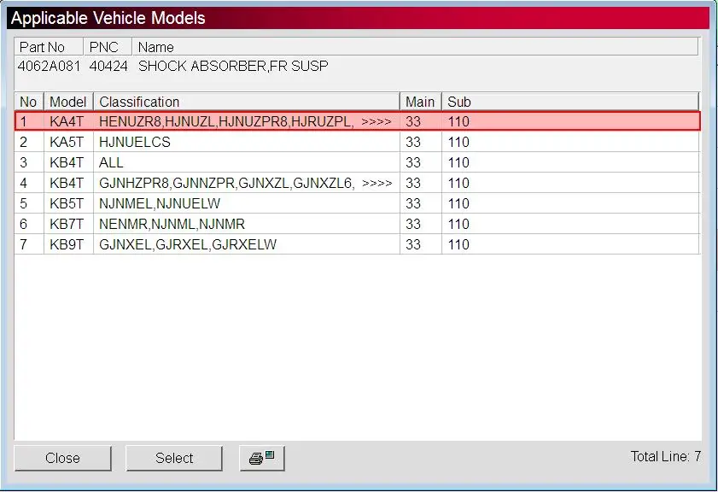
Task: Click part number 4062A081
Action: pos(49,66)
